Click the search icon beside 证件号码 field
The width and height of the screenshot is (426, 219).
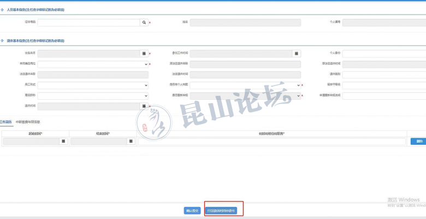click(144, 23)
